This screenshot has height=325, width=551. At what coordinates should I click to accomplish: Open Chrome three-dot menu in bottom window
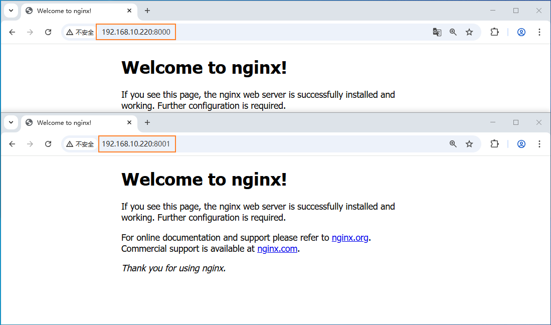point(539,144)
